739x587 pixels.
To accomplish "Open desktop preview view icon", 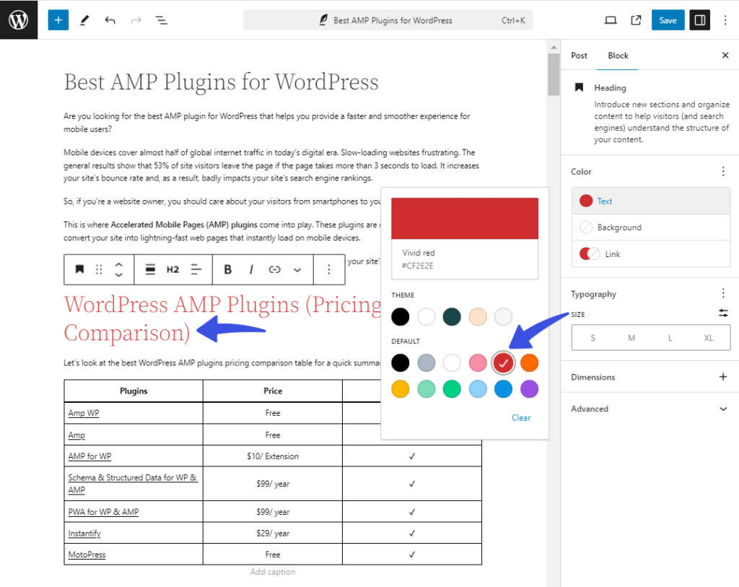I will pyautogui.click(x=611, y=20).
